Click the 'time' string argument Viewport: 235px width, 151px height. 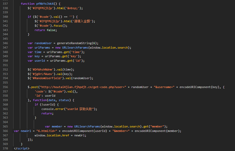76,52
